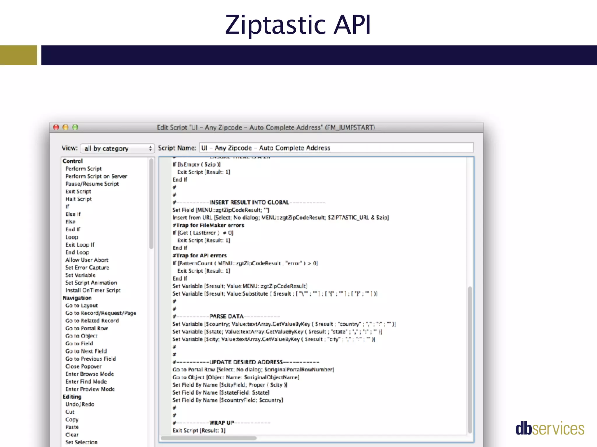Click the step list vertical scrollbar
Image resolution: width=597 pixels, height=447 pixels.
[151, 204]
